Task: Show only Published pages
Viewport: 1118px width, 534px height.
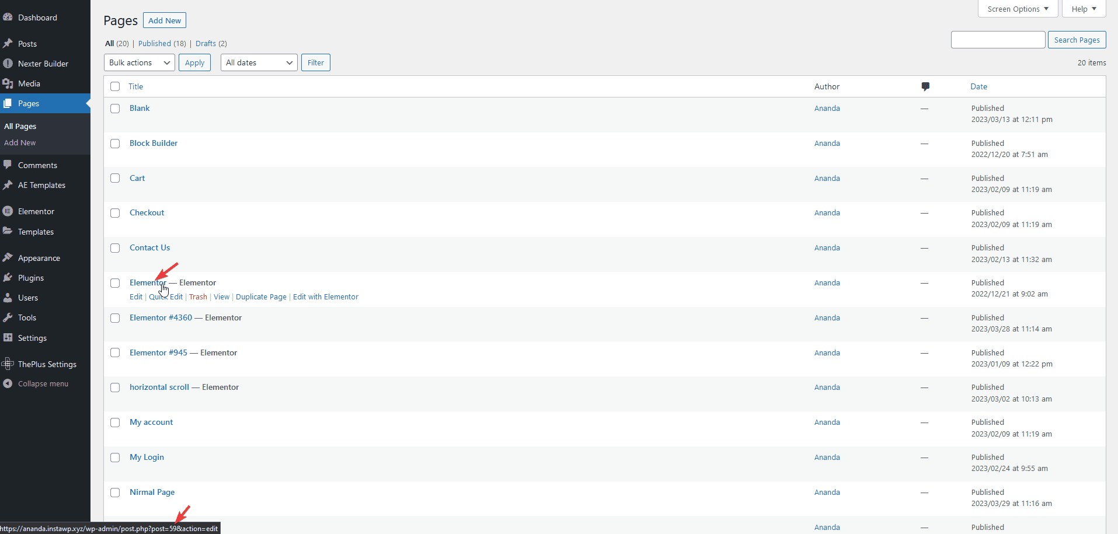Action: [x=155, y=43]
